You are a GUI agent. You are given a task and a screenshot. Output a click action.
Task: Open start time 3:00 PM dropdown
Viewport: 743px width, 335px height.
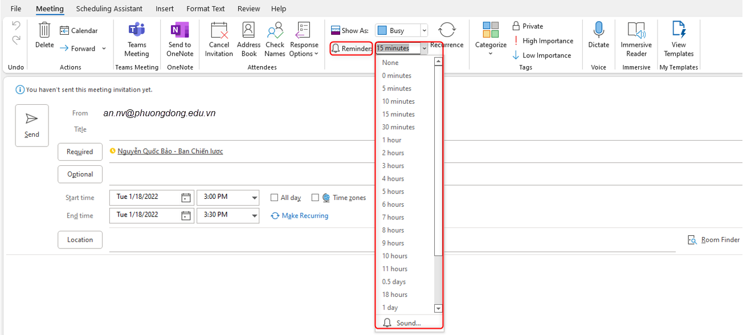point(255,198)
